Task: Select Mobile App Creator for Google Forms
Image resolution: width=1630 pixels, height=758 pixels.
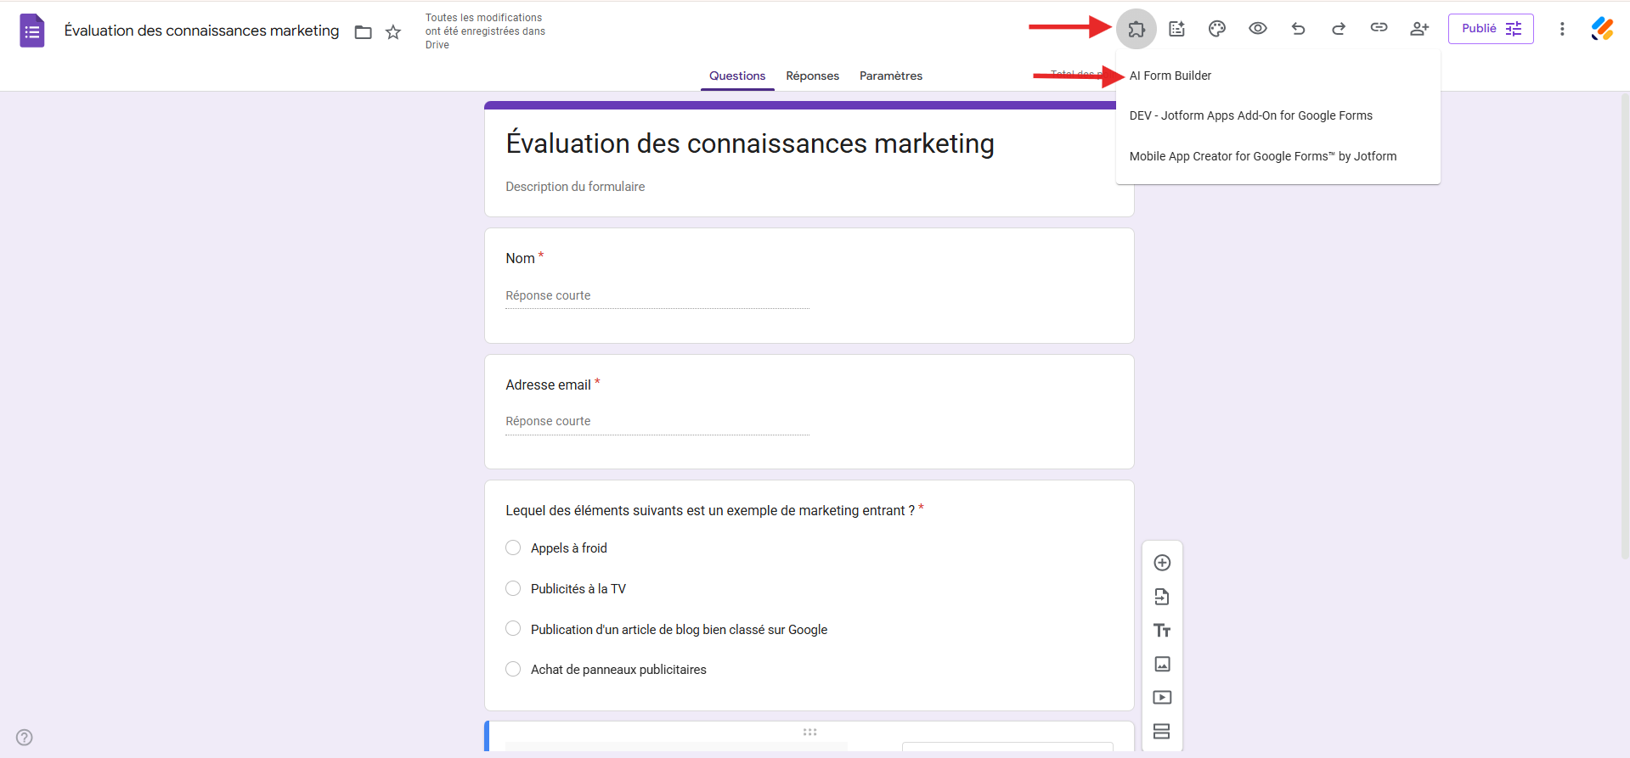Action: tap(1278, 156)
